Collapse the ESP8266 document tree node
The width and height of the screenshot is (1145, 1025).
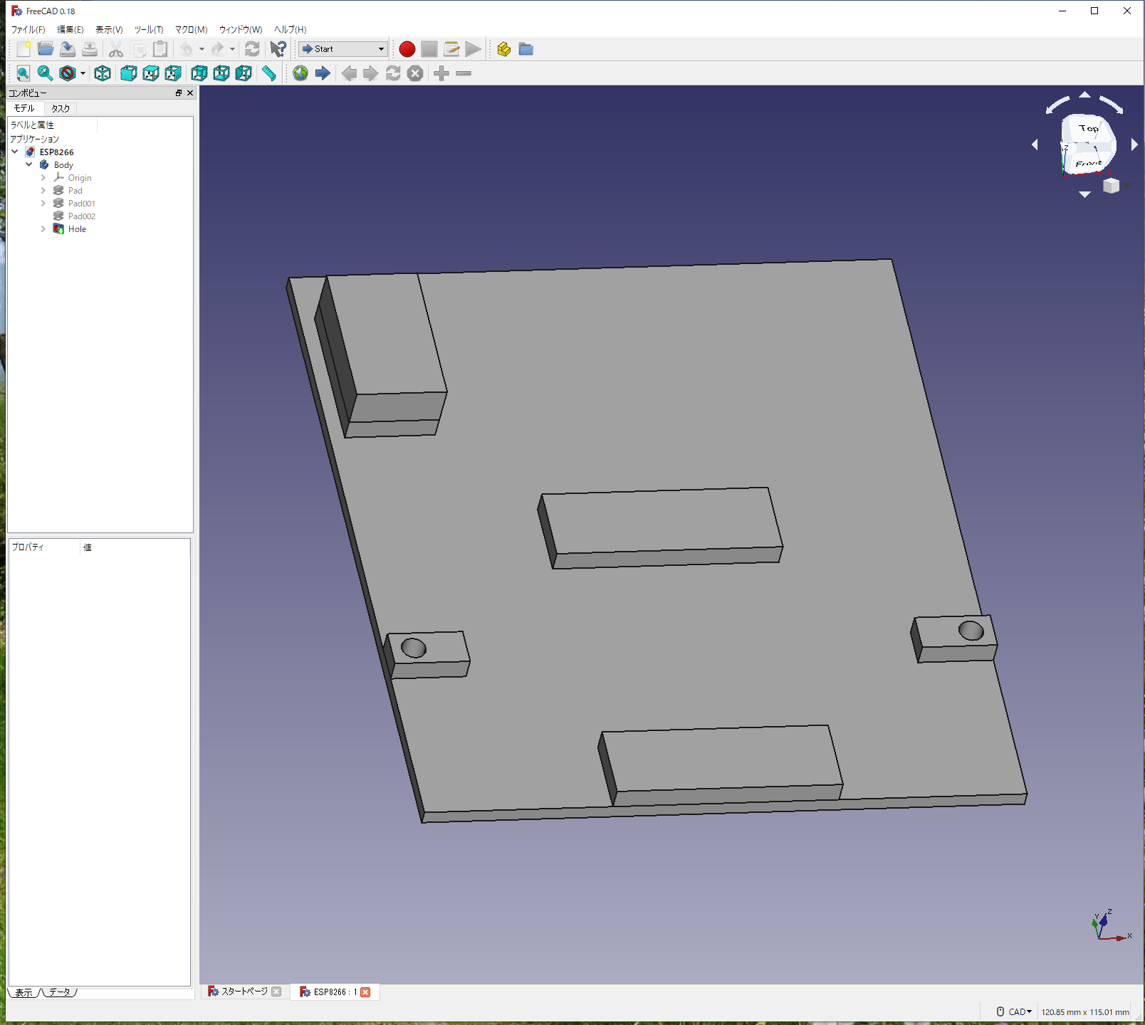point(15,152)
